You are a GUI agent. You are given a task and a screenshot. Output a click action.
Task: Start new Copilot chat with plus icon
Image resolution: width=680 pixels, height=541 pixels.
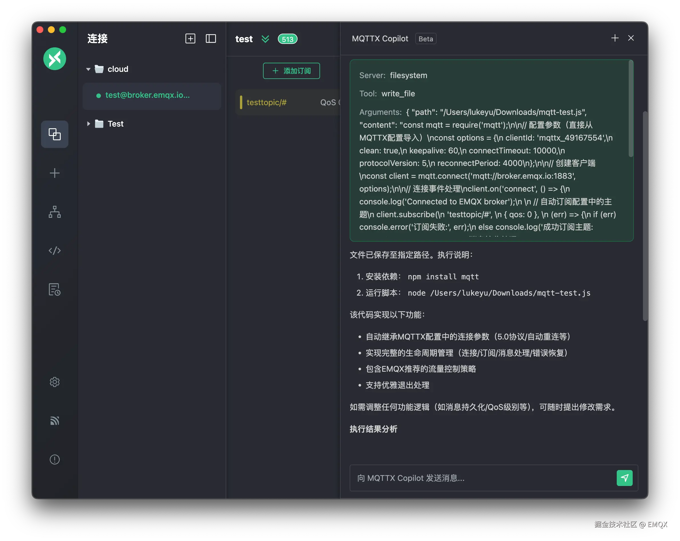(615, 38)
